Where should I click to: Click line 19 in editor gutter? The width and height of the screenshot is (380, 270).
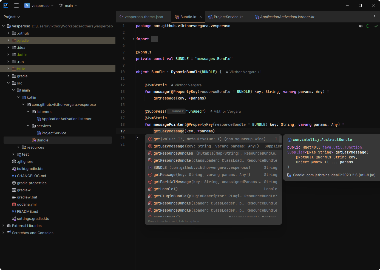(123, 131)
